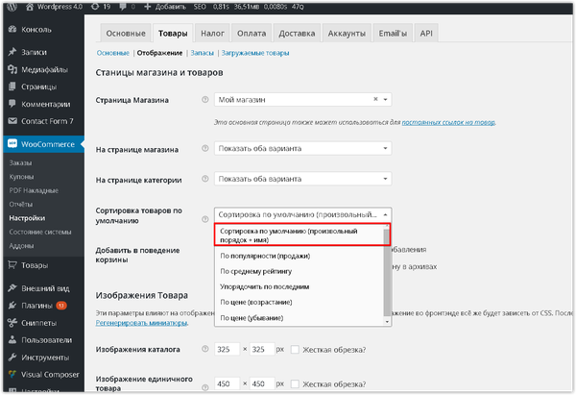The image size is (576, 395).
Task: Open the Visual Composer icon
Action: (12, 374)
